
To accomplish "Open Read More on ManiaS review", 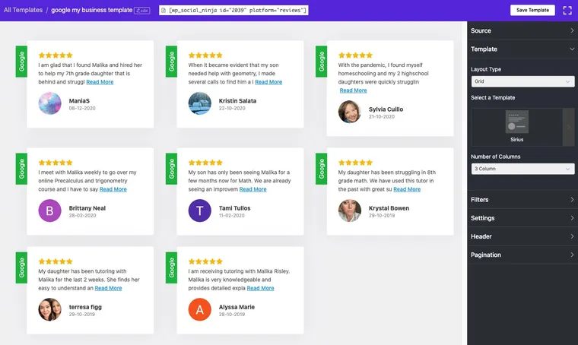I will click(100, 82).
